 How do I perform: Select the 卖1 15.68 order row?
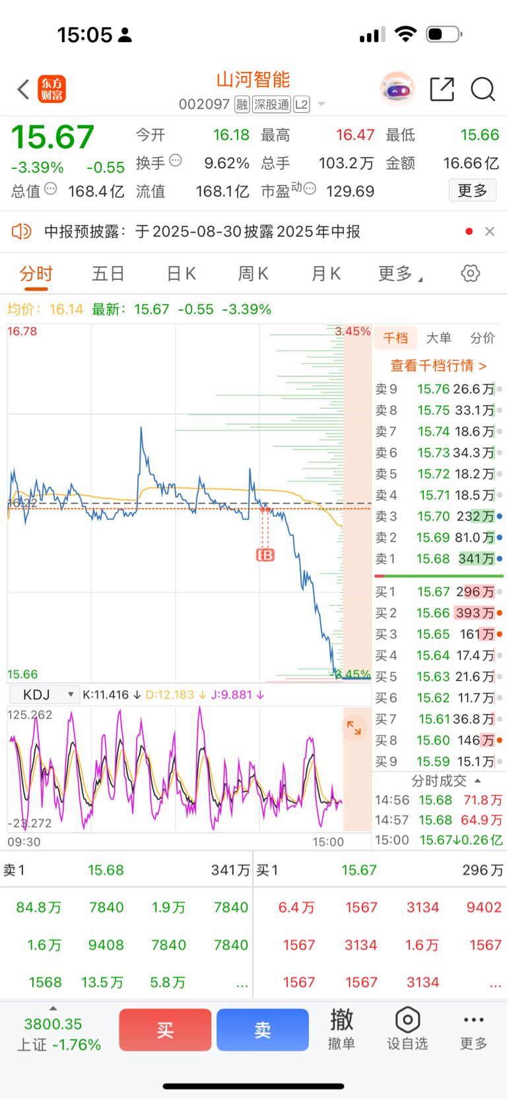(x=438, y=558)
